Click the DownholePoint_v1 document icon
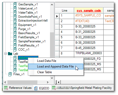This screenshot has height=95, width=118. (x=15, y=17)
